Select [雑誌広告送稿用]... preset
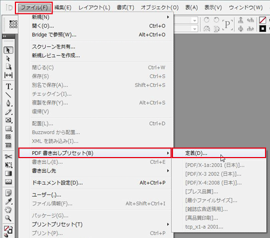The width and height of the screenshot is (270, 238). (219, 209)
